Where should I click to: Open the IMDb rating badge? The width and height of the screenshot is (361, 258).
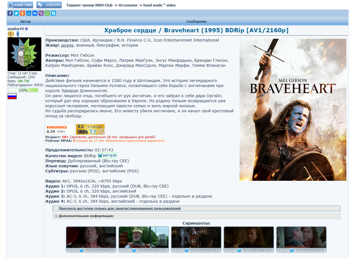click(x=90, y=129)
